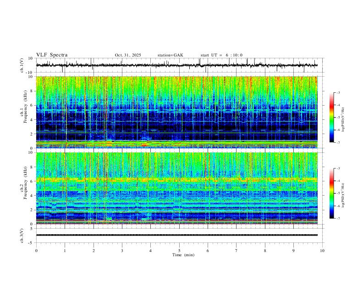363x281 pixels.
Task: Click time axis tick label '9'
Action: point(293,251)
